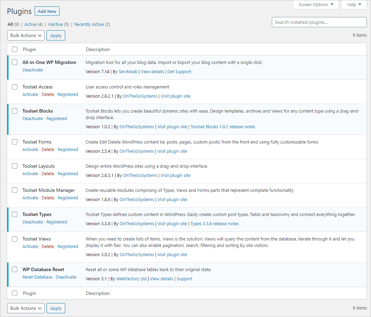Open OnTheGoSystems link in Toolset Layouts row

coord(140,175)
